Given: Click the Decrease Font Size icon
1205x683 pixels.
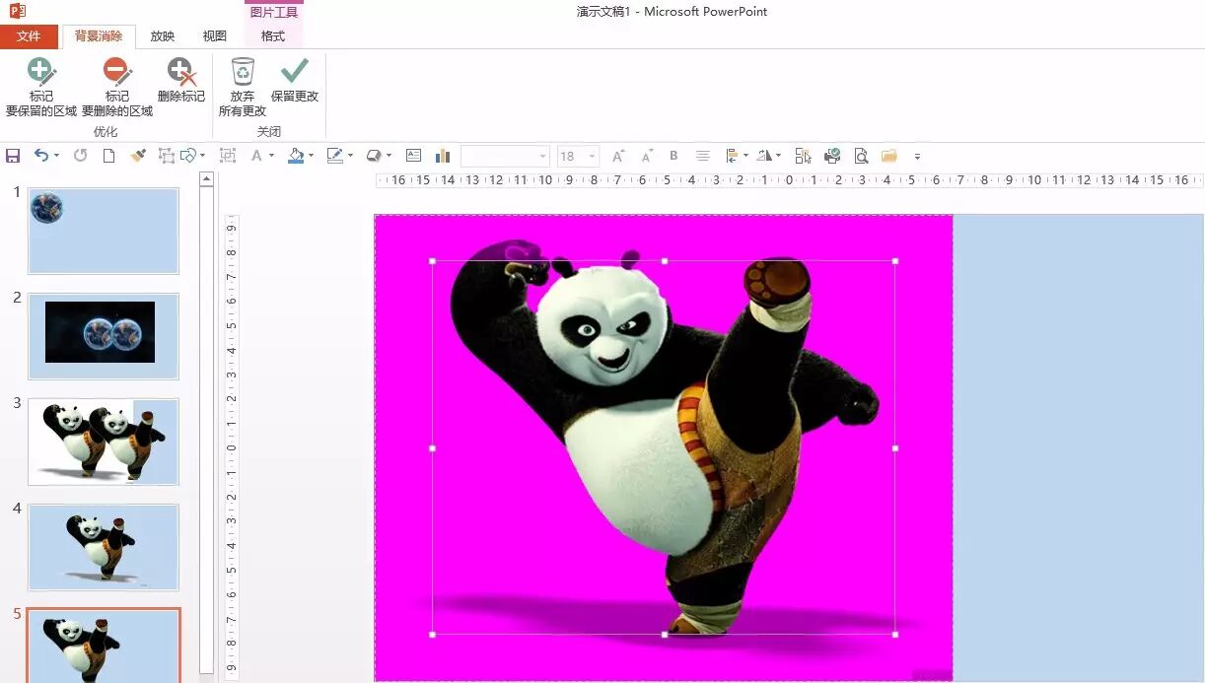Looking at the screenshot, I should 647,156.
